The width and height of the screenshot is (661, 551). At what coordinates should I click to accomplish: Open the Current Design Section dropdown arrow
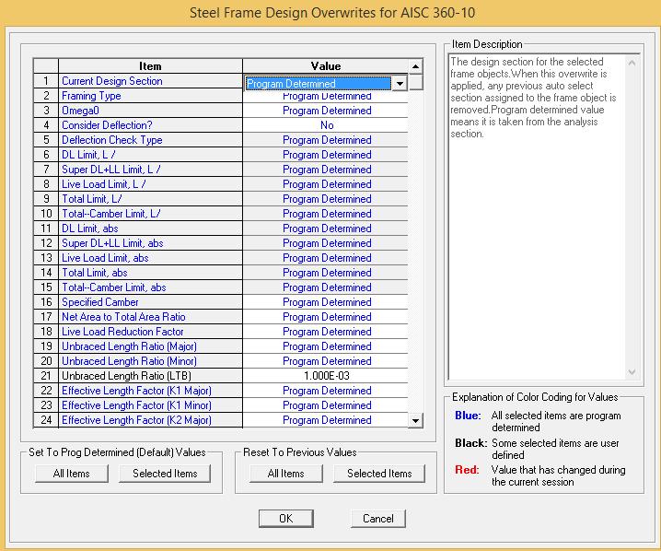click(x=400, y=83)
